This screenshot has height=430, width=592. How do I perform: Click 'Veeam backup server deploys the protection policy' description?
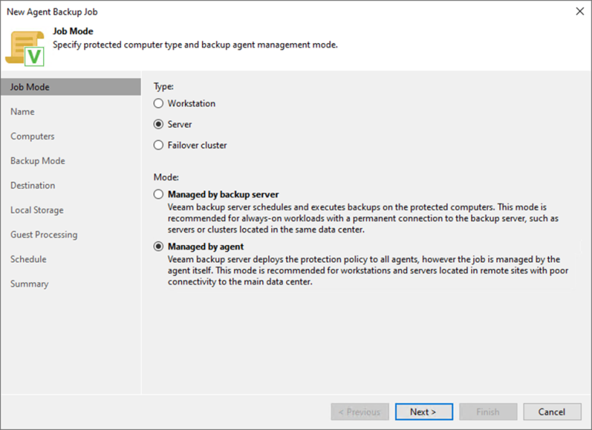click(x=368, y=270)
